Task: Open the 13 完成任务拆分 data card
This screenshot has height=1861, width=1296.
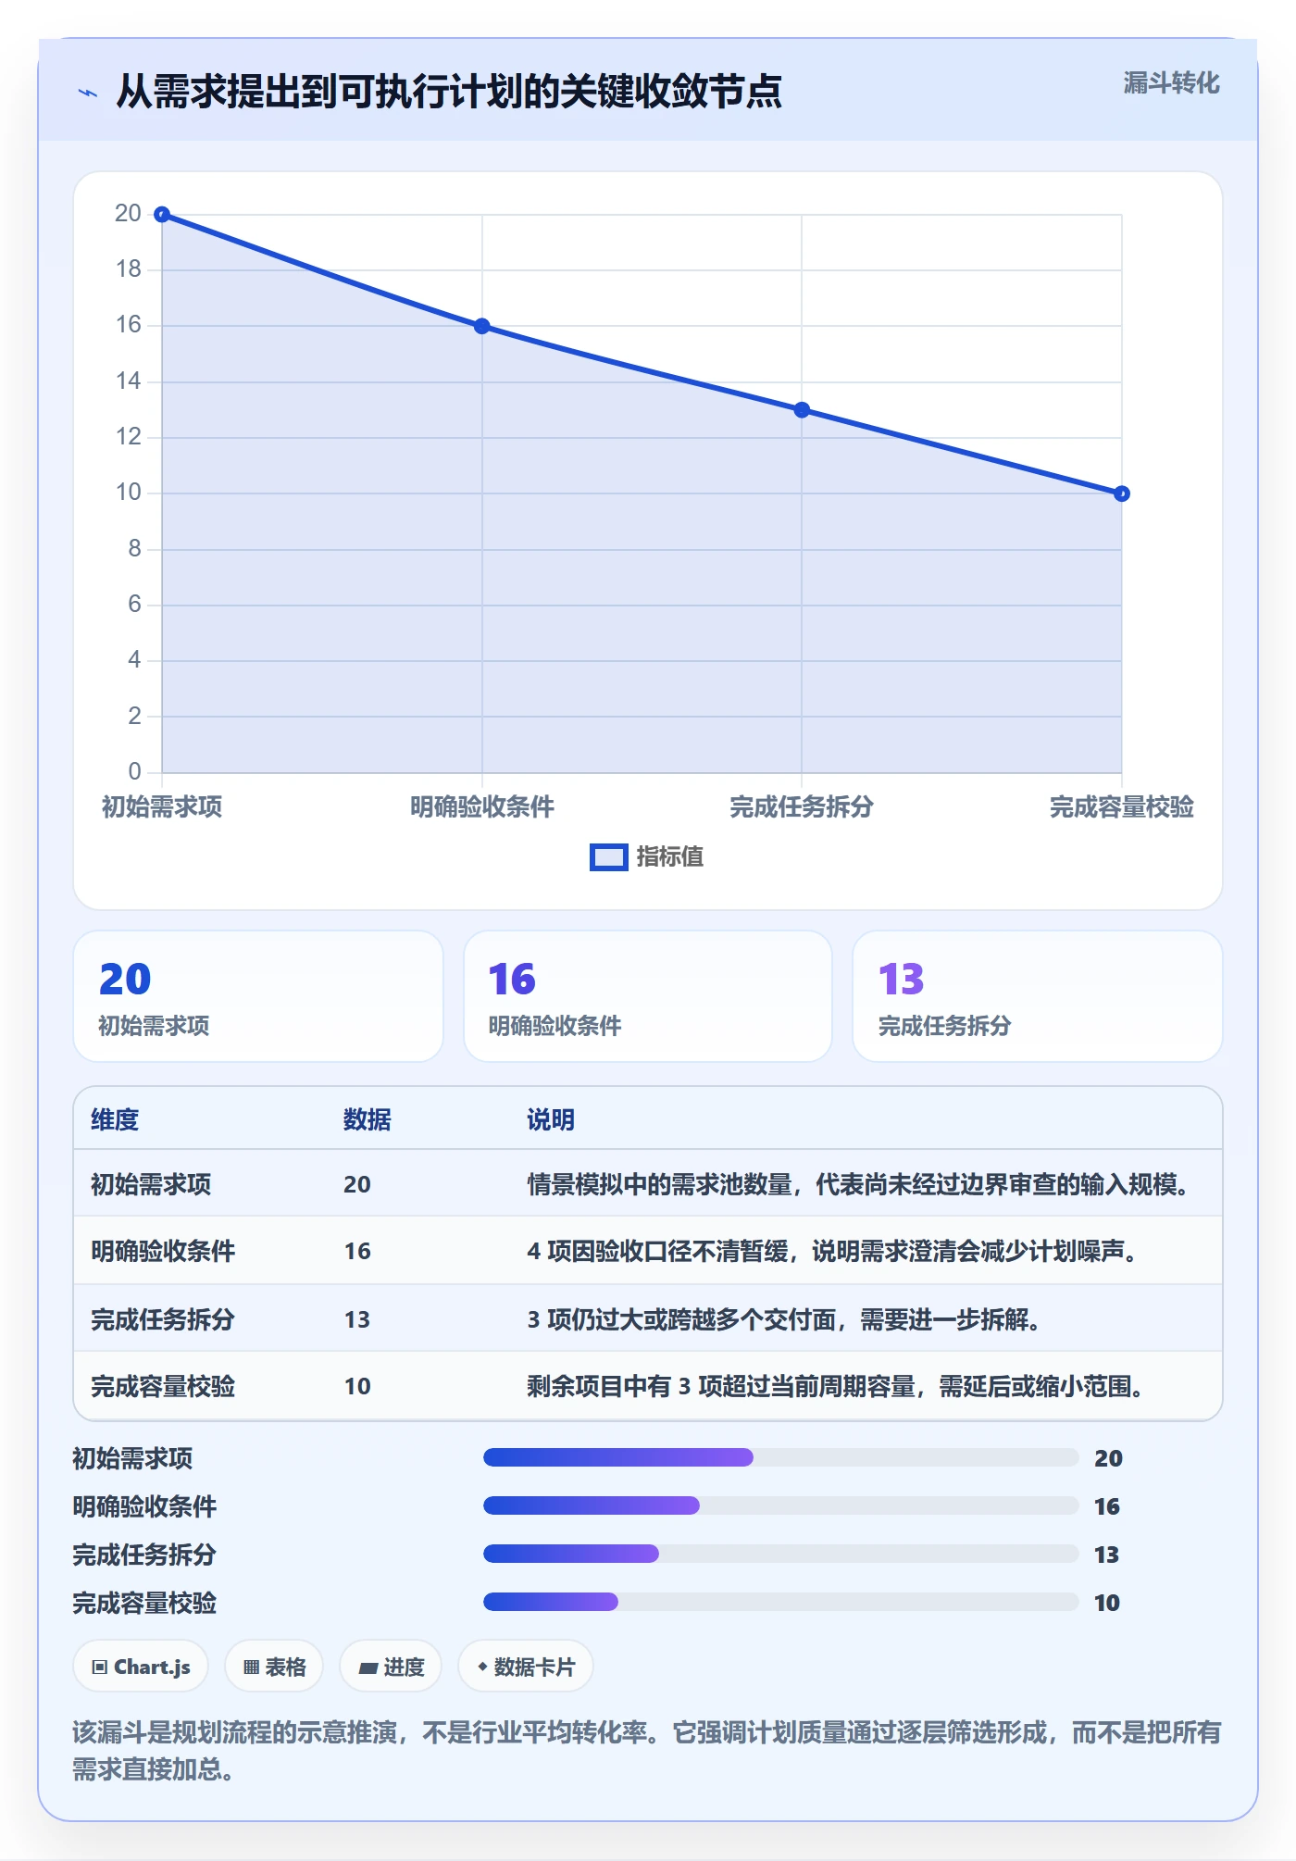Action: [x=1038, y=996]
